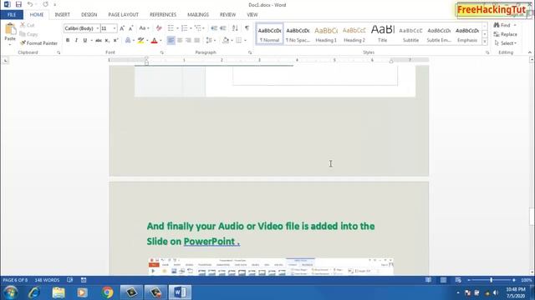Sort the selected text
Viewport: 535px width, 300px height.
pos(235,28)
